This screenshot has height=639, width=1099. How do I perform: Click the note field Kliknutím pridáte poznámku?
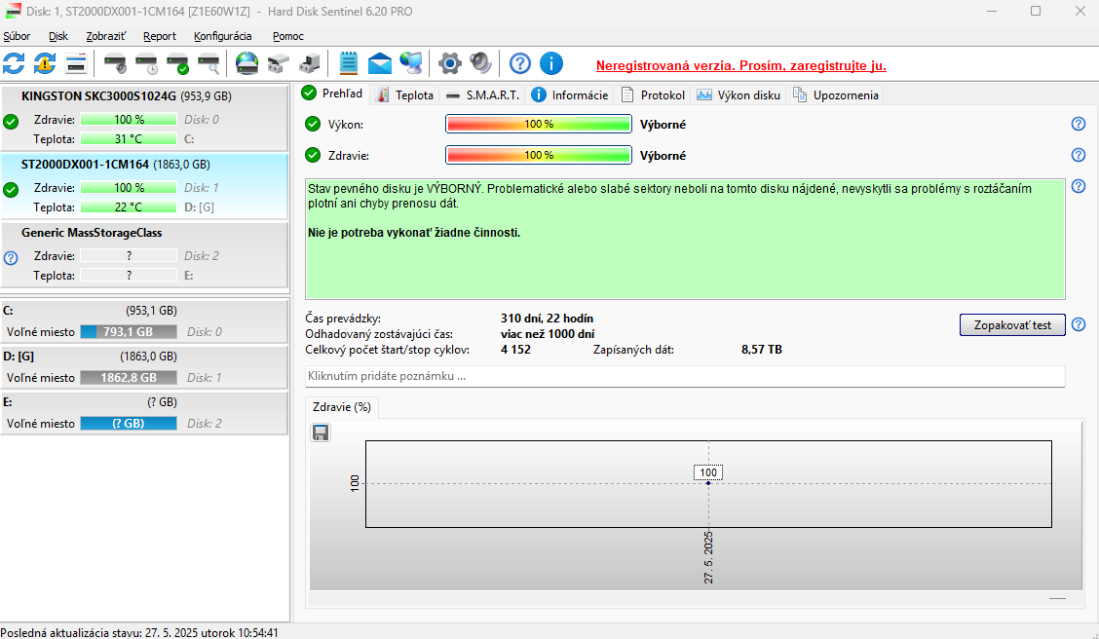[x=685, y=376]
